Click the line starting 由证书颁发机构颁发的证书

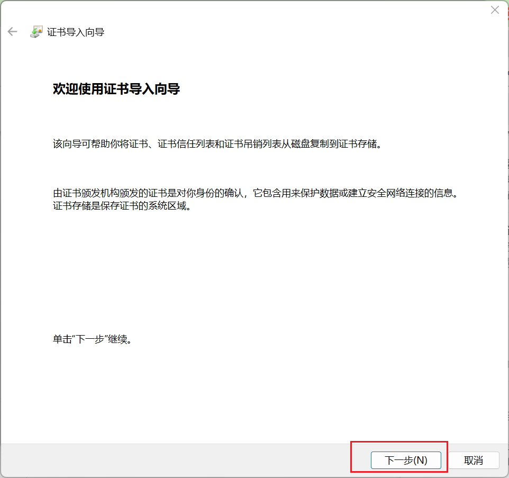coord(256,193)
